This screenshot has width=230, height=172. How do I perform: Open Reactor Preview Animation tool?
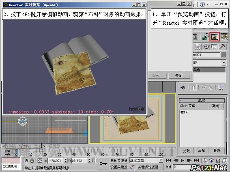[x=215, y=37]
